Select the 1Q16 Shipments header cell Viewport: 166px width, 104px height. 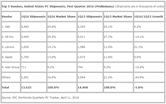[33, 17]
